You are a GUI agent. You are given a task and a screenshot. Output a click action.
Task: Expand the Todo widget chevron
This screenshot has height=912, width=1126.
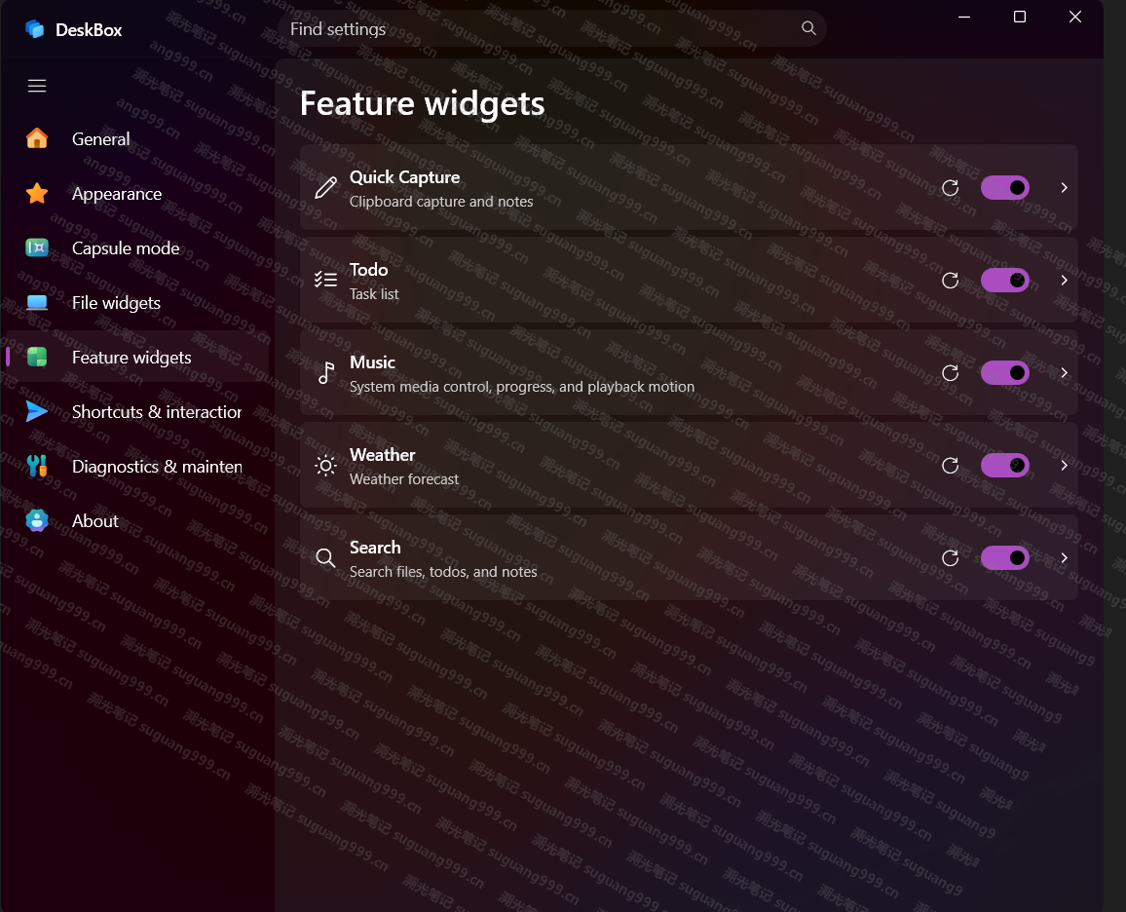tap(1065, 280)
